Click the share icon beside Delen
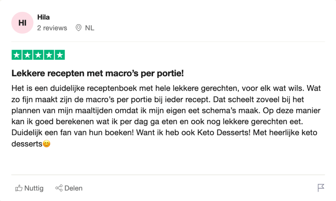 [x=59, y=188]
